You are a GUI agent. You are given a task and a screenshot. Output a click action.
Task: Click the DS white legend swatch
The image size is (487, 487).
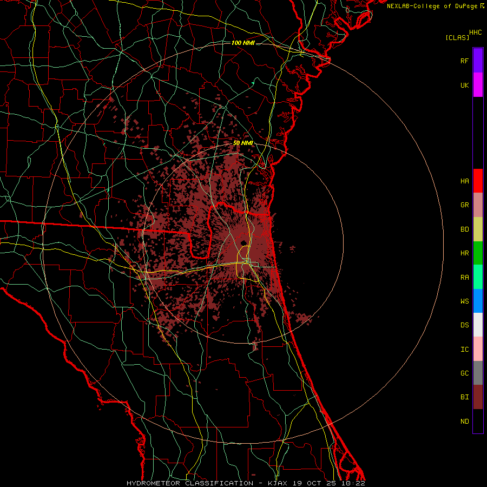click(x=478, y=325)
